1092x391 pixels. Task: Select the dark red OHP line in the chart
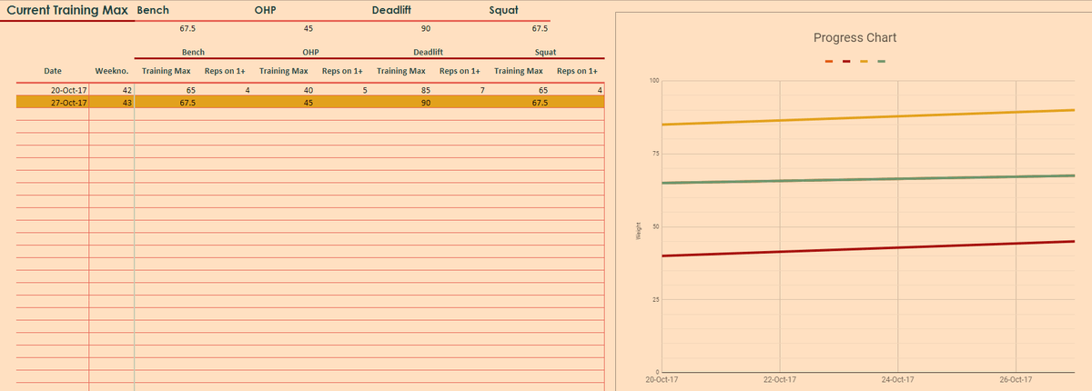[x=867, y=248]
